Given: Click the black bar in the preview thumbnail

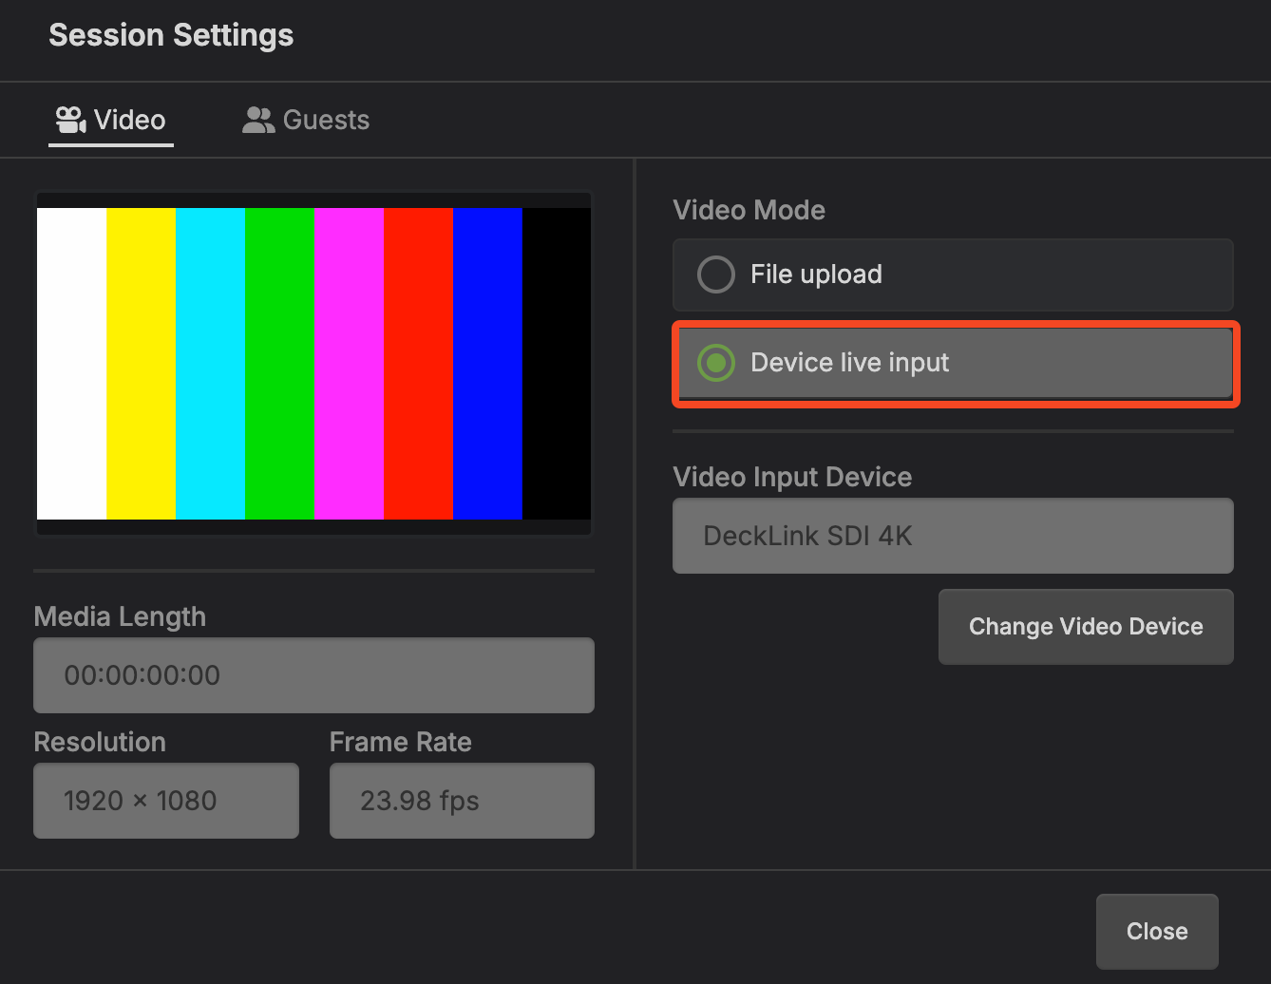Looking at the screenshot, I should (x=557, y=364).
